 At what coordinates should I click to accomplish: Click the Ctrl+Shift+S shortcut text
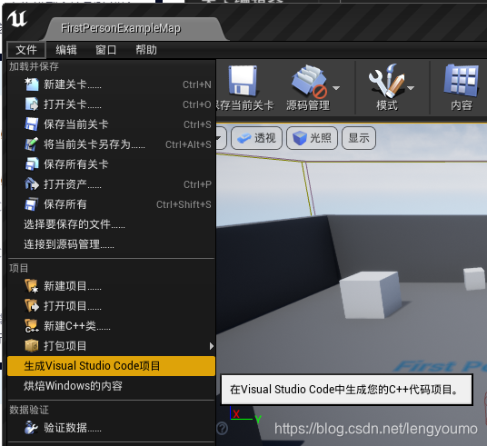coord(184,204)
